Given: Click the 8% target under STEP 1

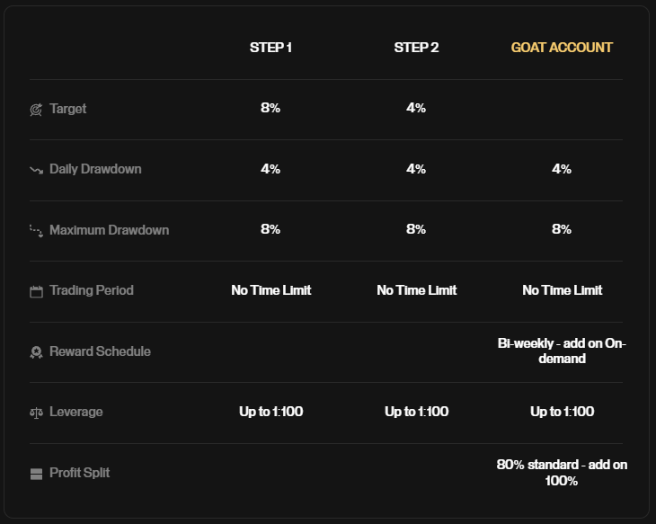Looking at the screenshot, I should 270,108.
